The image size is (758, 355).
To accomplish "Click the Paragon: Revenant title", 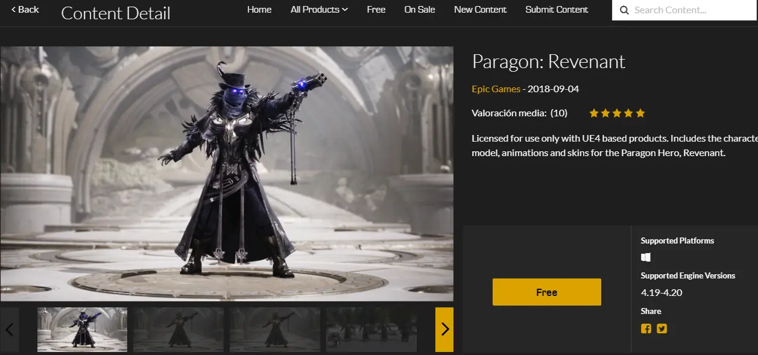I will click(x=548, y=61).
